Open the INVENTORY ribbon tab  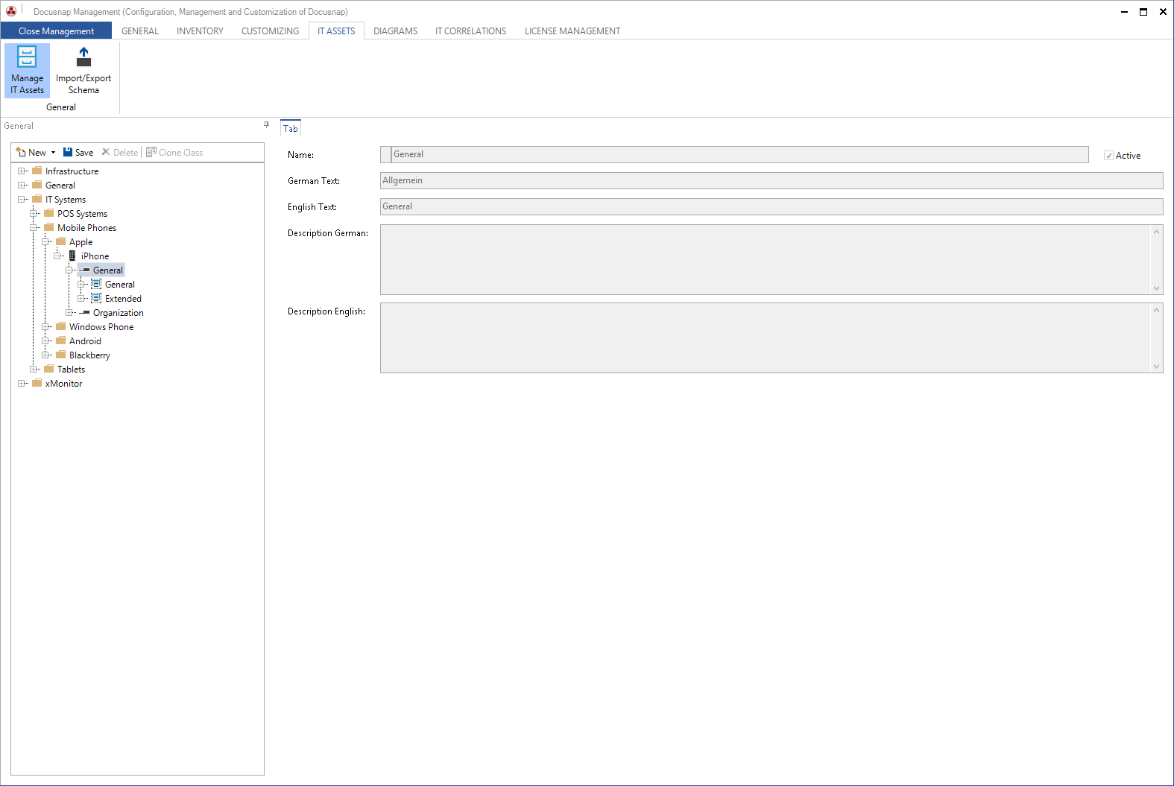coord(200,31)
